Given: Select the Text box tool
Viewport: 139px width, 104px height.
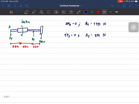Looking at the screenshot, I should [71, 12].
